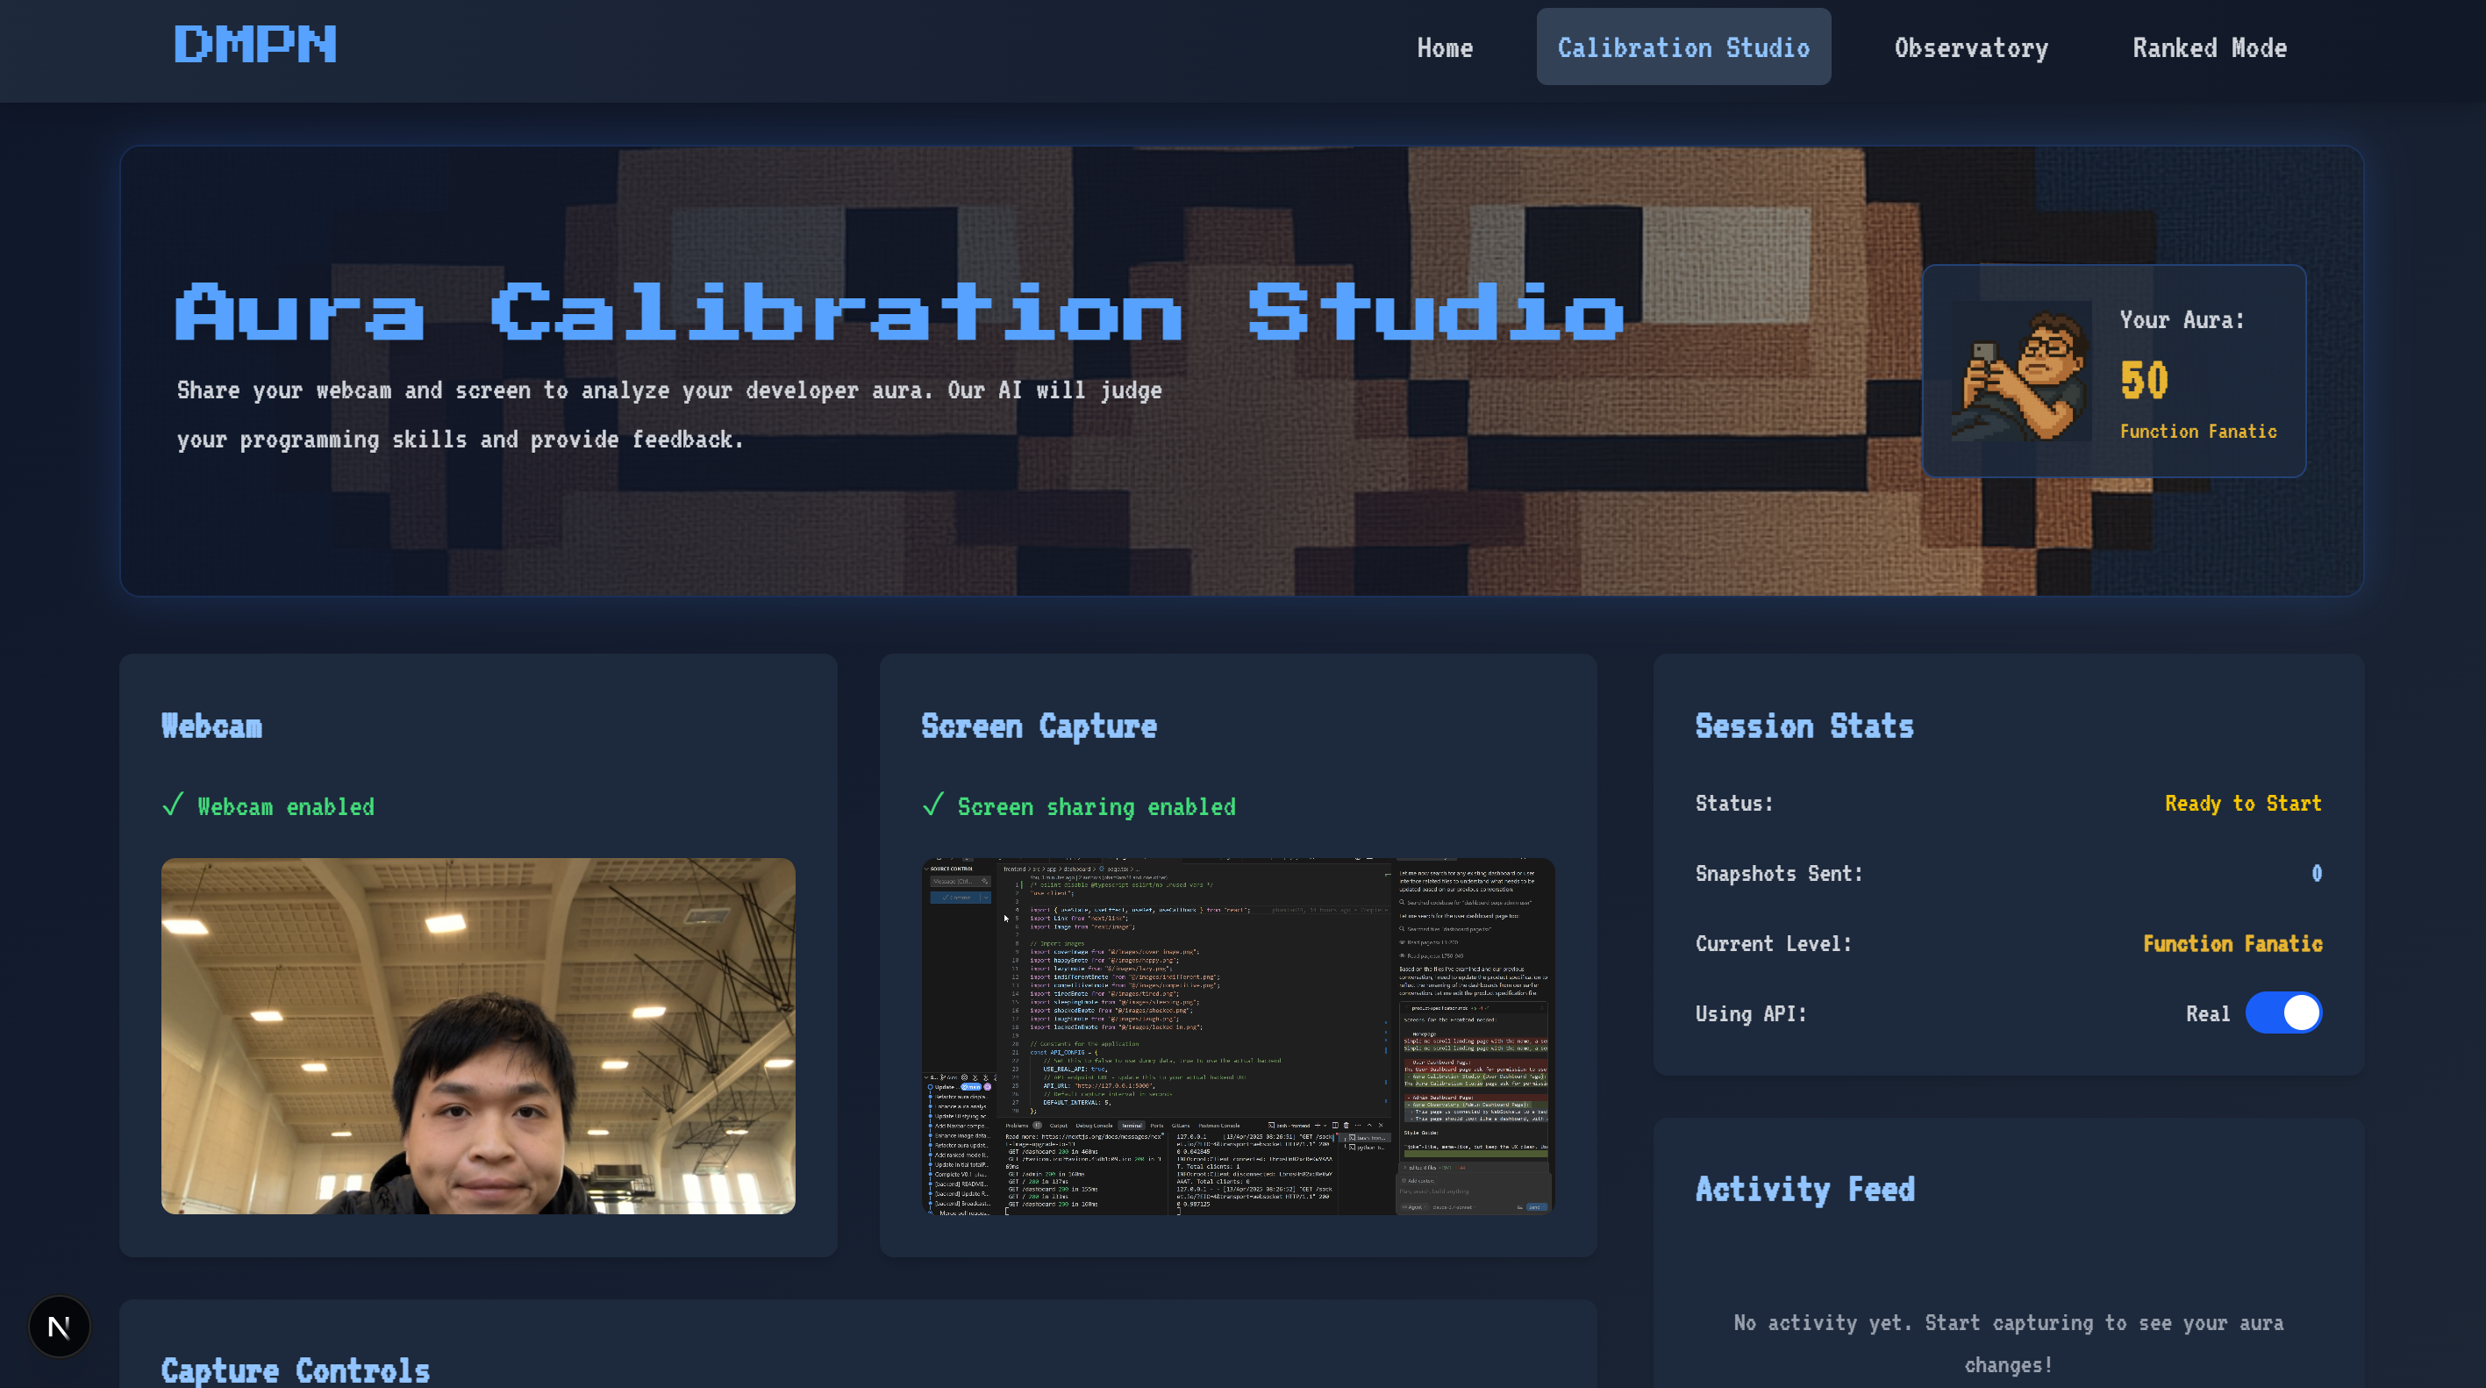Click the Aura Calibration Studio heading
2486x1388 pixels.
point(899,312)
